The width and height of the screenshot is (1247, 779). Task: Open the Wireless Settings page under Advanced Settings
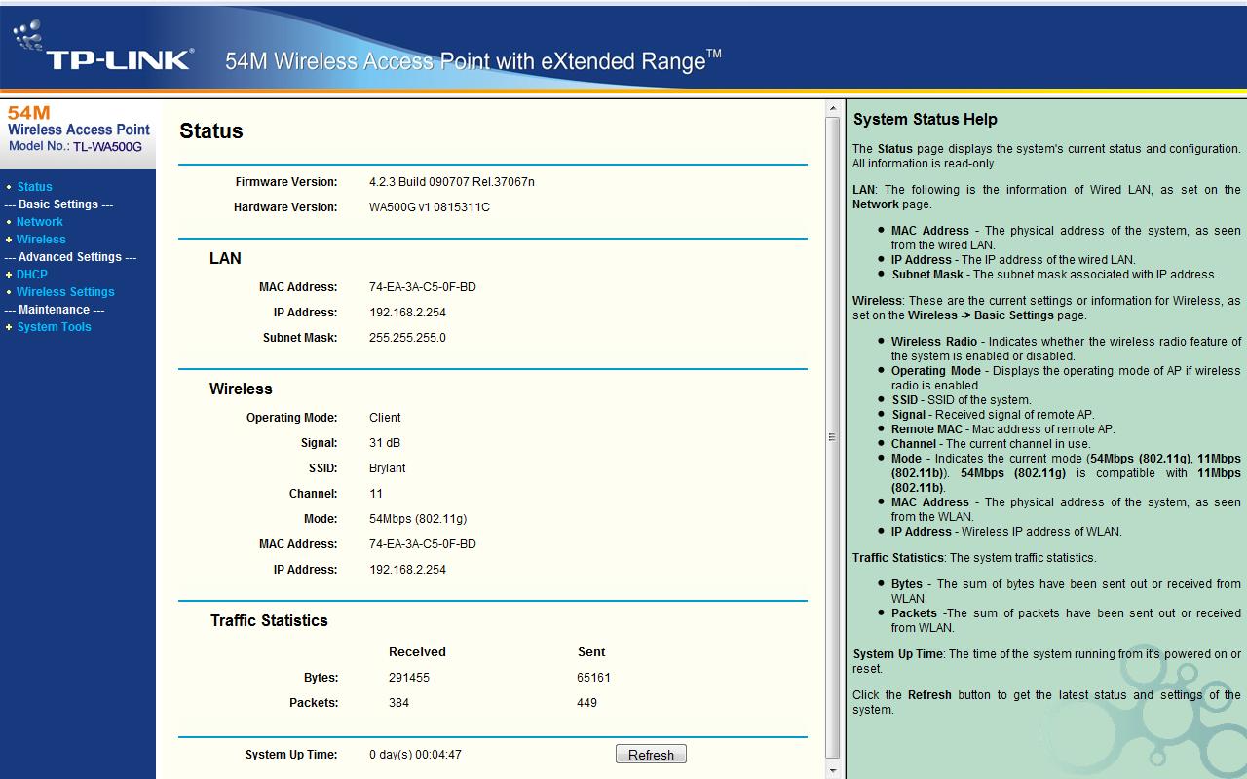tap(65, 291)
